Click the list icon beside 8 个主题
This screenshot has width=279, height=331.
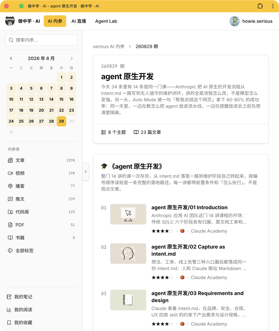click(x=104, y=132)
